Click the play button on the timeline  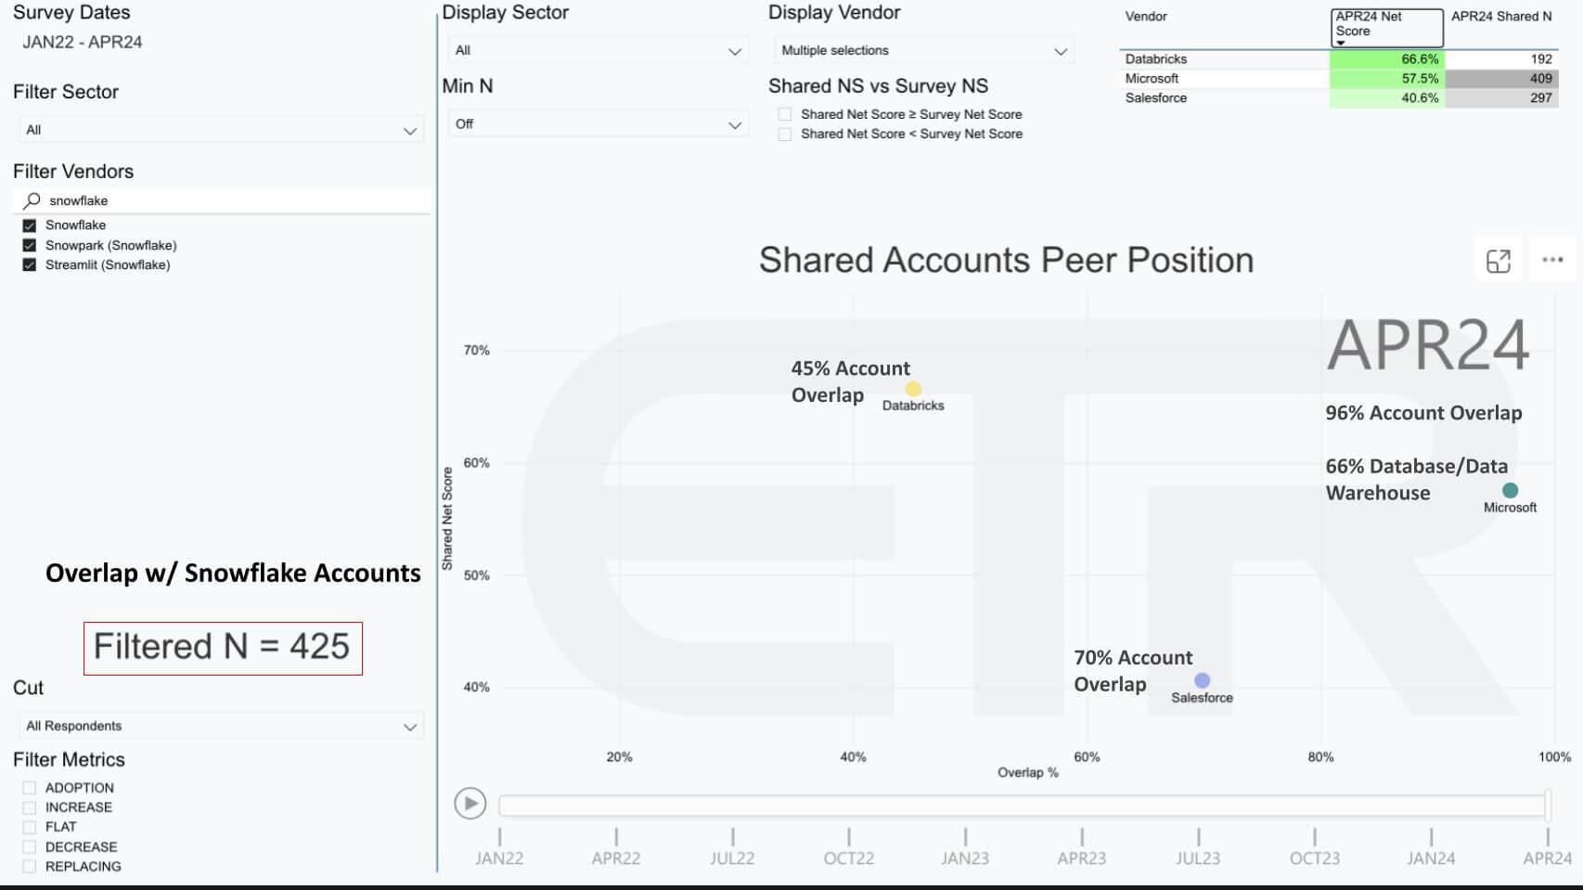470,803
